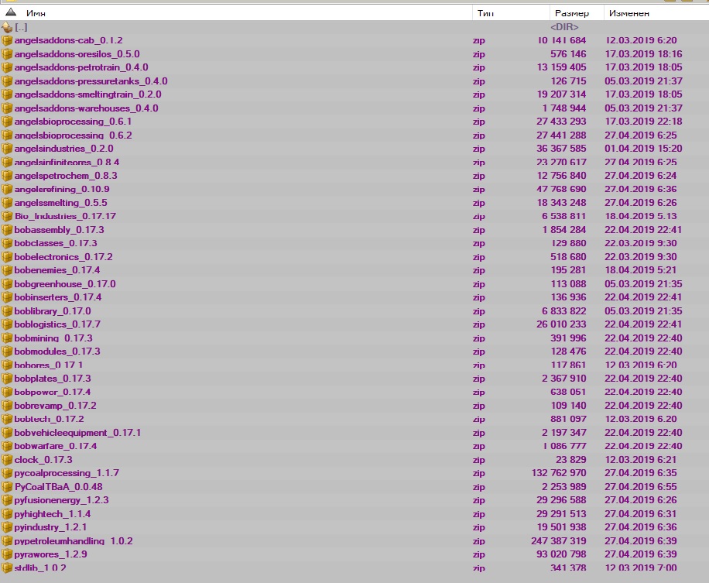This screenshot has height=583, width=709.
Task: Click the size value 132 762 970
Action: point(559,473)
